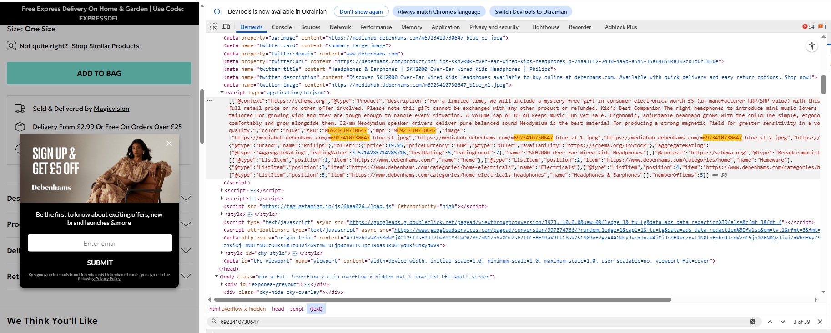Expand the product accordion chevron on the Deli row
Image resolution: width=831 pixels, height=333 pixels.
(186, 250)
